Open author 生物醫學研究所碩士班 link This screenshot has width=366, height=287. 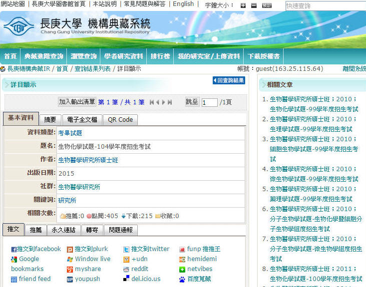click(x=88, y=160)
